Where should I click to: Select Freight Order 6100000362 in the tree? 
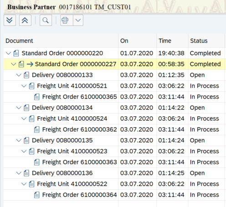(80, 129)
